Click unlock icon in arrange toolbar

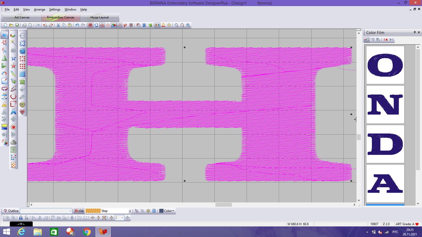[x=26, y=218]
